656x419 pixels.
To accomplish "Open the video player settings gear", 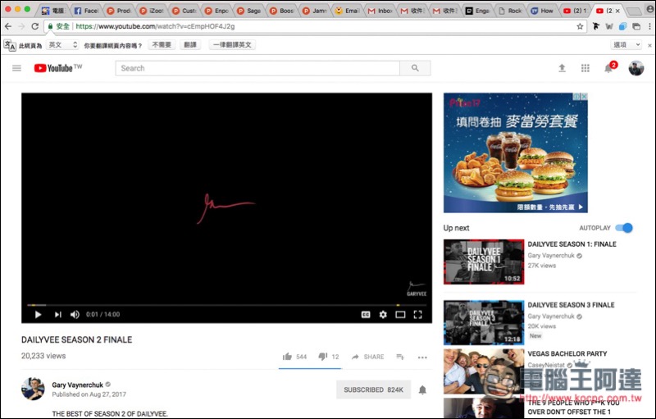I will [x=382, y=314].
